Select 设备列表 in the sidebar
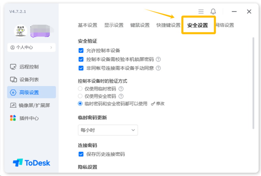The height and width of the screenshot is (176, 261). click(x=25, y=79)
